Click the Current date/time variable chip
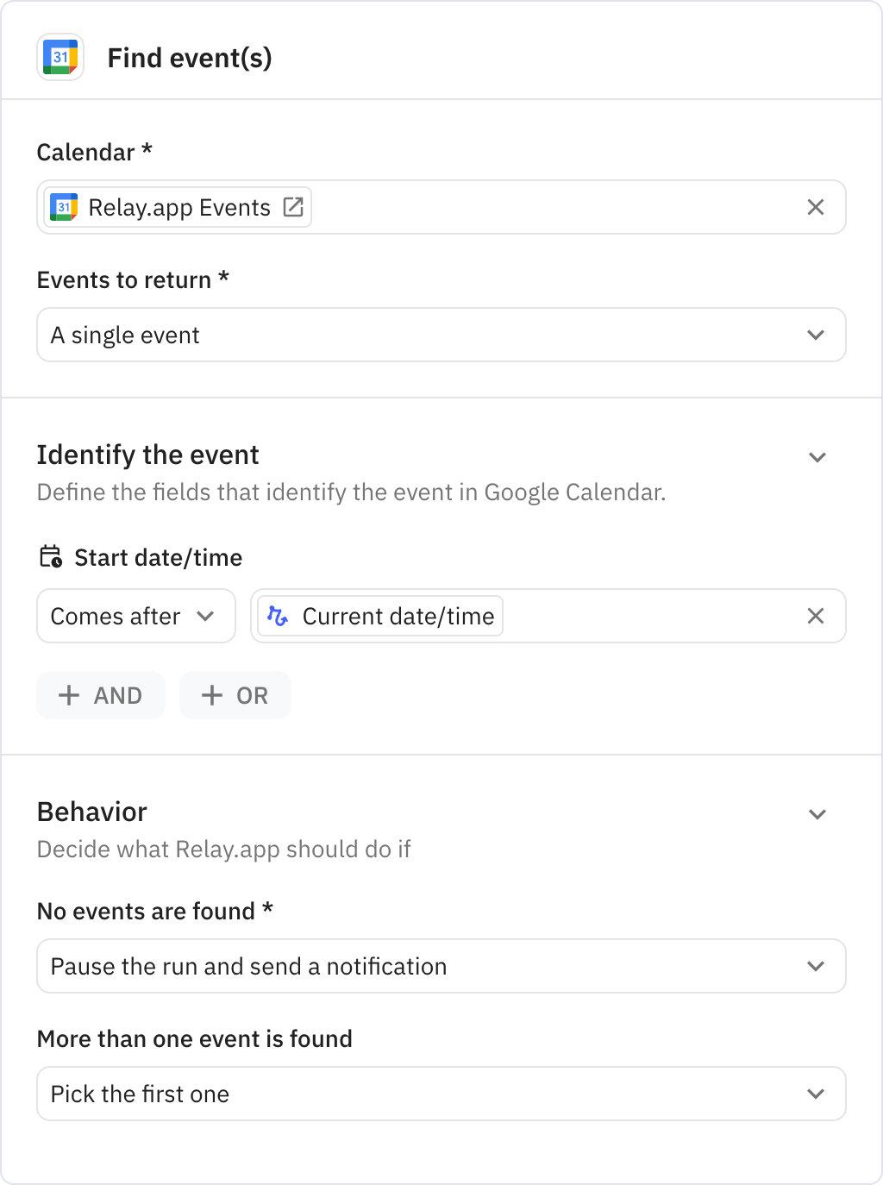The height and width of the screenshot is (1185, 883). tap(380, 616)
